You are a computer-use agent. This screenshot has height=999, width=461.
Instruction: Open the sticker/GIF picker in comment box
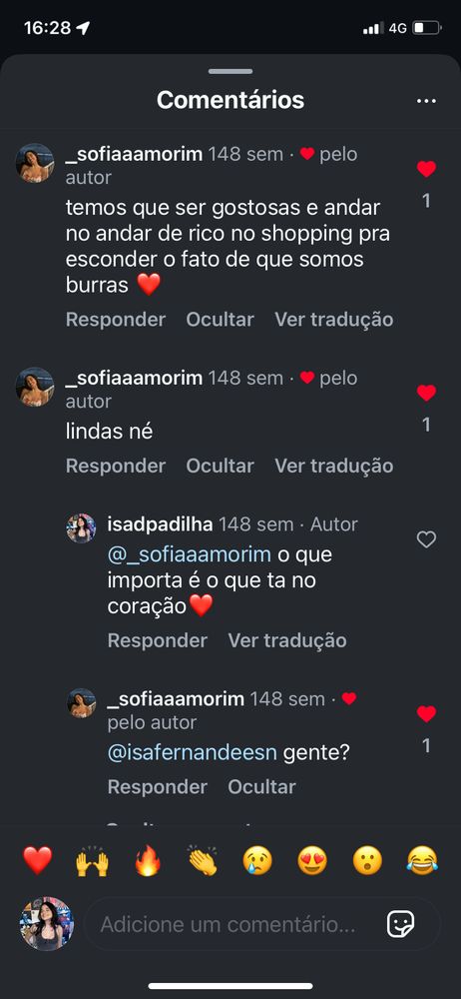click(401, 924)
